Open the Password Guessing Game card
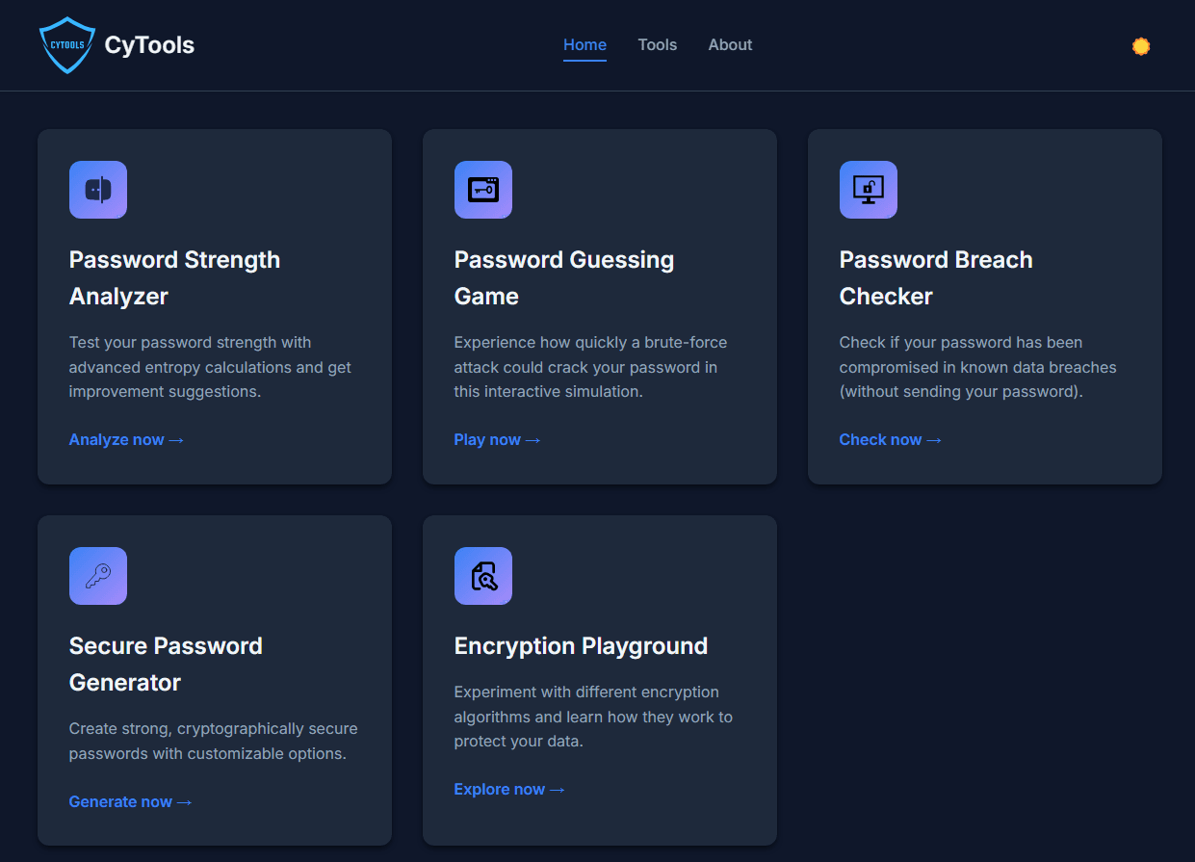 coord(599,306)
